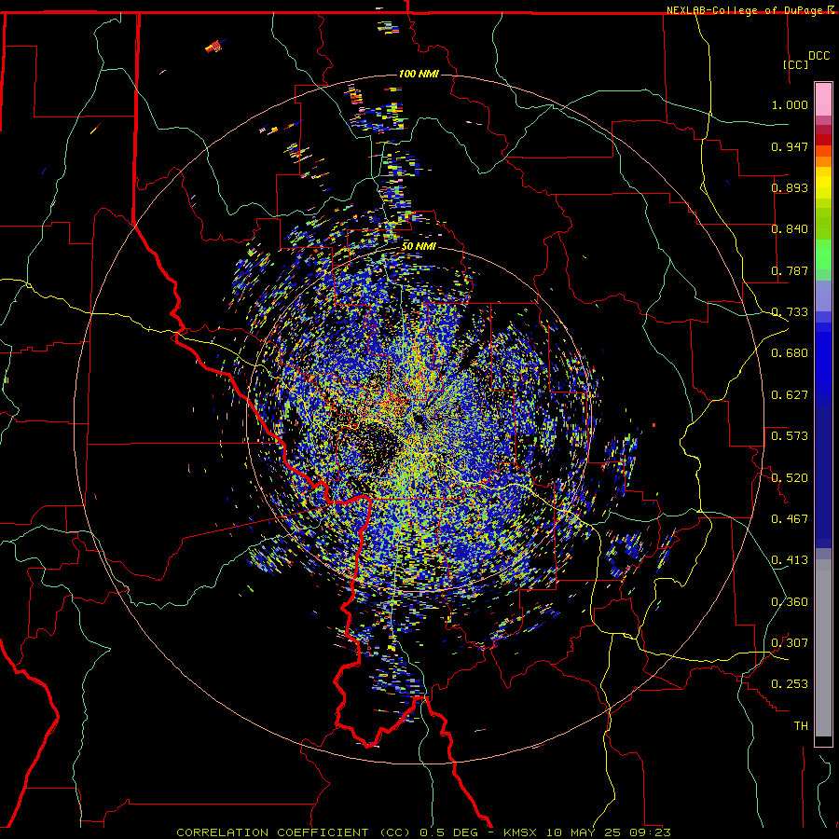Image resolution: width=839 pixels, height=839 pixels.
Task: Click the TH label at the scale bottom
Action: pyautogui.click(x=801, y=726)
